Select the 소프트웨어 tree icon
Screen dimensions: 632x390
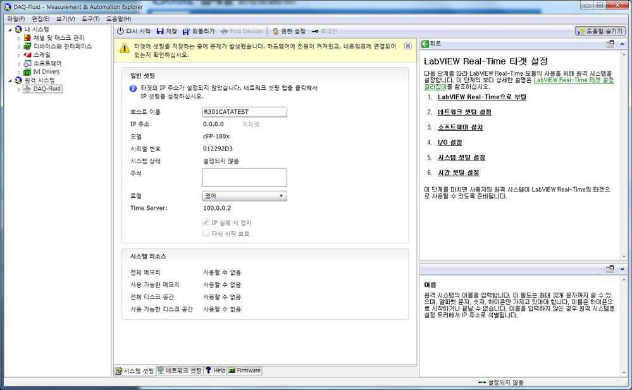[27, 63]
